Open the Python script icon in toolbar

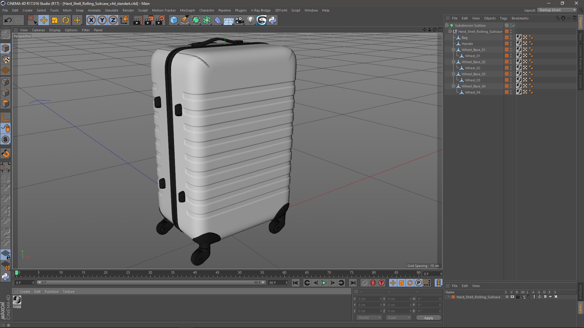[273, 20]
